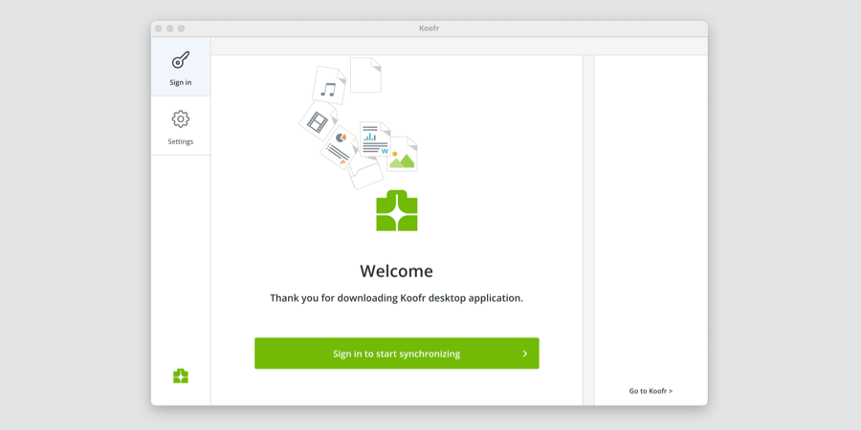861x430 pixels.
Task: Click the small Koofr logo in sidebar bottom
Action: pos(181,376)
